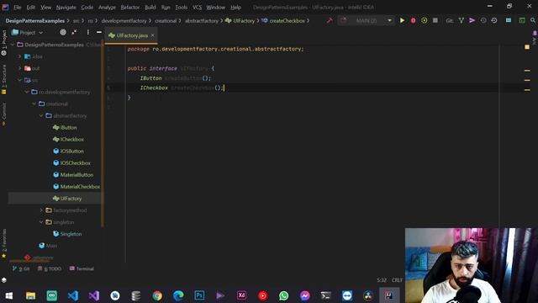Open the Navigate menu
The image size is (538, 303).
tap(66, 8)
